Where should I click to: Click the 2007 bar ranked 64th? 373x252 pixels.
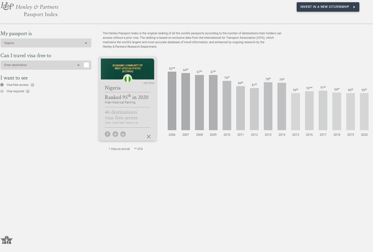(186, 101)
